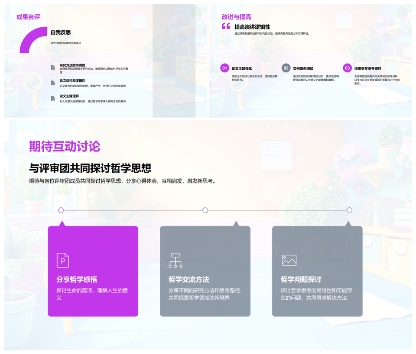Select the 期待互动讨论 purple heading
The height and width of the screenshot is (354, 416).
pyautogui.click(x=64, y=147)
